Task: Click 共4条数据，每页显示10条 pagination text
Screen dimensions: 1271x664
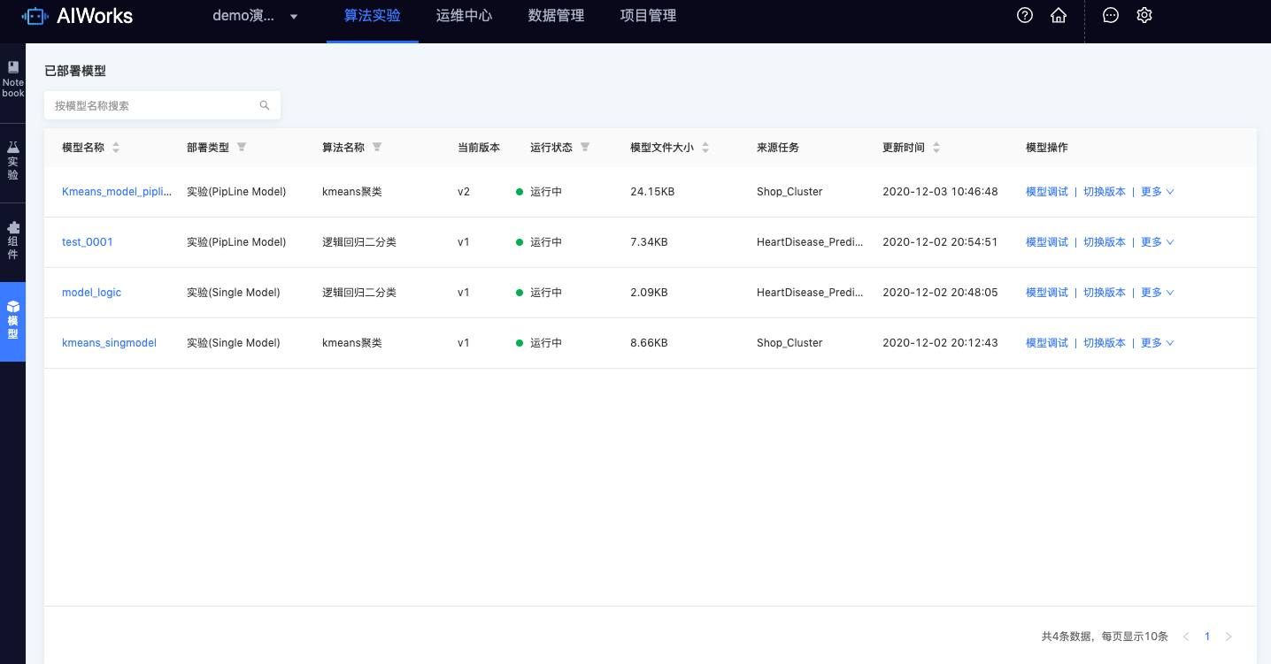Action: click(1105, 637)
